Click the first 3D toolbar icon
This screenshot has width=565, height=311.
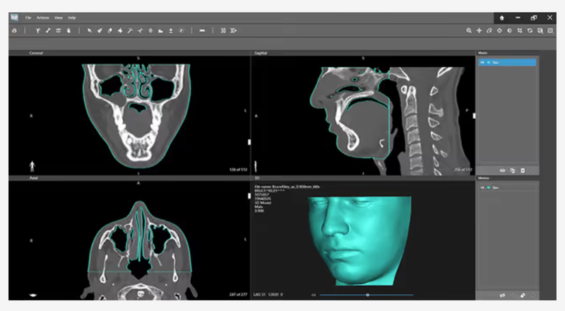click(223, 30)
